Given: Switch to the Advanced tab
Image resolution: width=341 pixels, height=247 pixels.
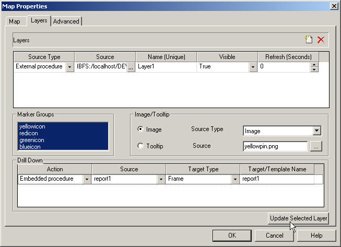Looking at the screenshot, I should (x=66, y=21).
